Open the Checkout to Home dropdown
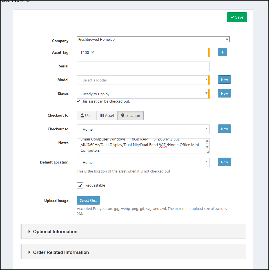The height and width of the screenshot is (270, 269). [143, 129]
